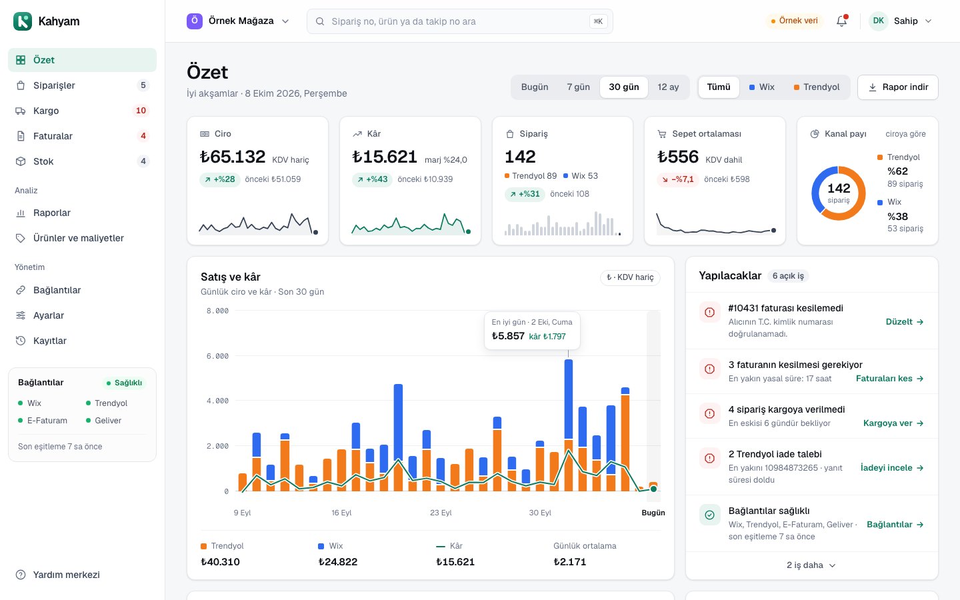Filter by Wix channel
This screenshot has height=600, width=960.
pyautogui.click(x=762, y=87)
